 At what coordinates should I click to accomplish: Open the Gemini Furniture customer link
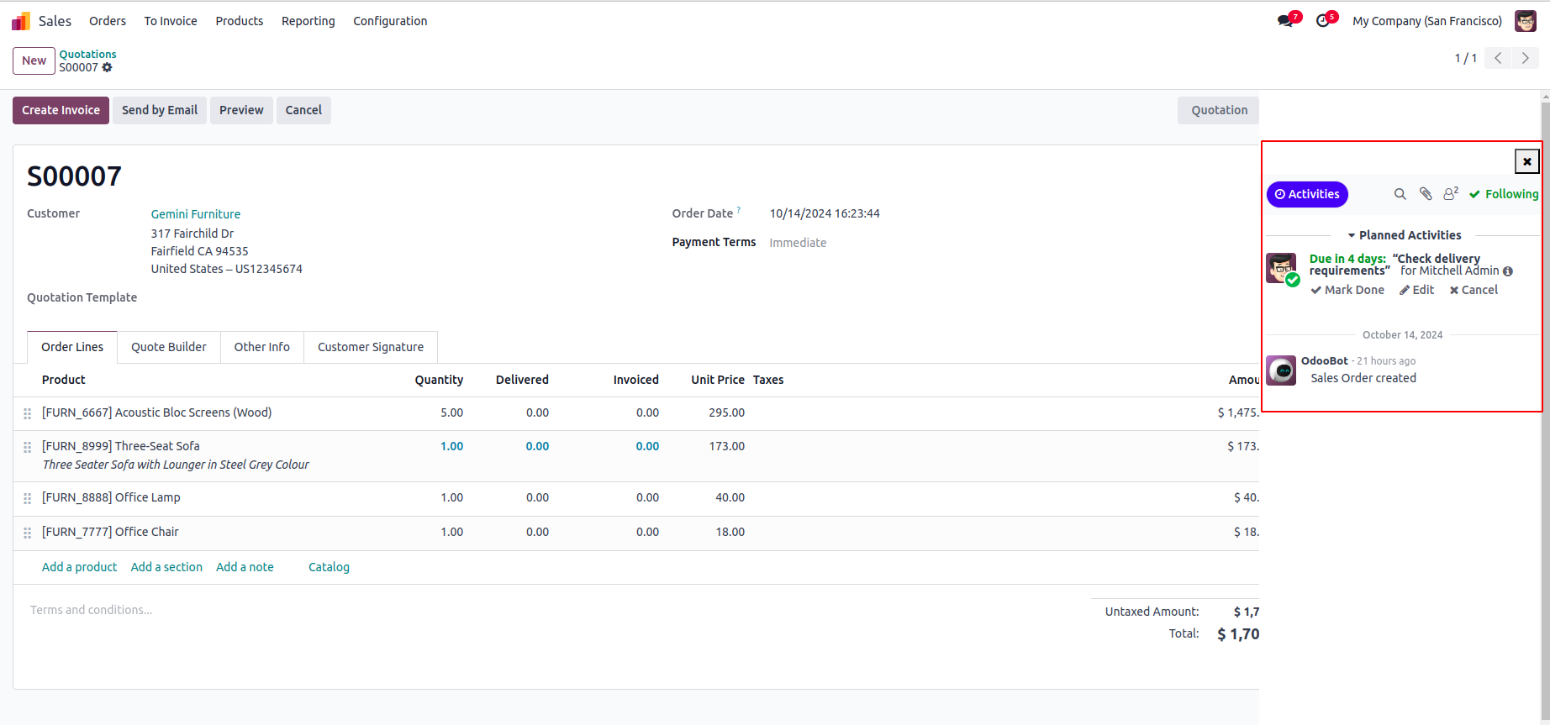pyautogui.click(x=196, y=214)
